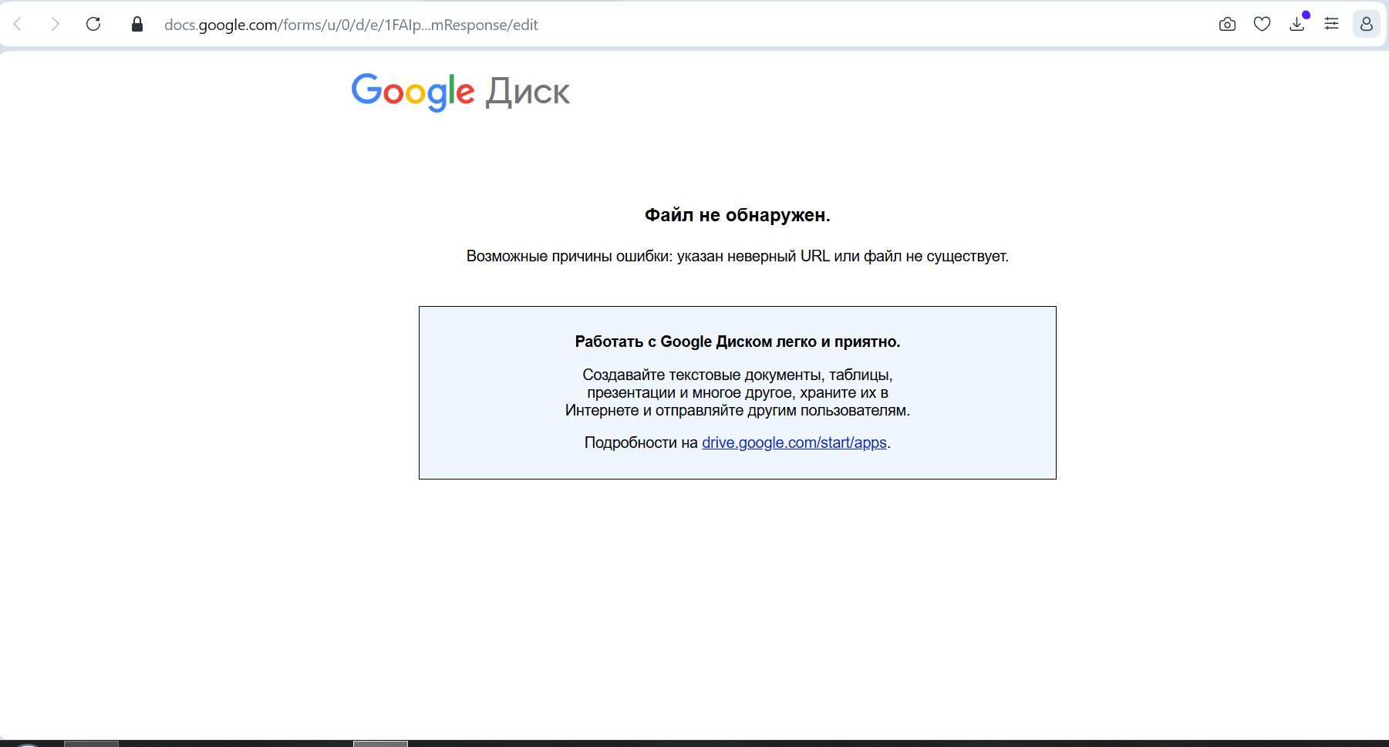Image resolution: width=1389 pixels, height=747 pixels.
Task: Reload the current page
Action: click(93, 25)
